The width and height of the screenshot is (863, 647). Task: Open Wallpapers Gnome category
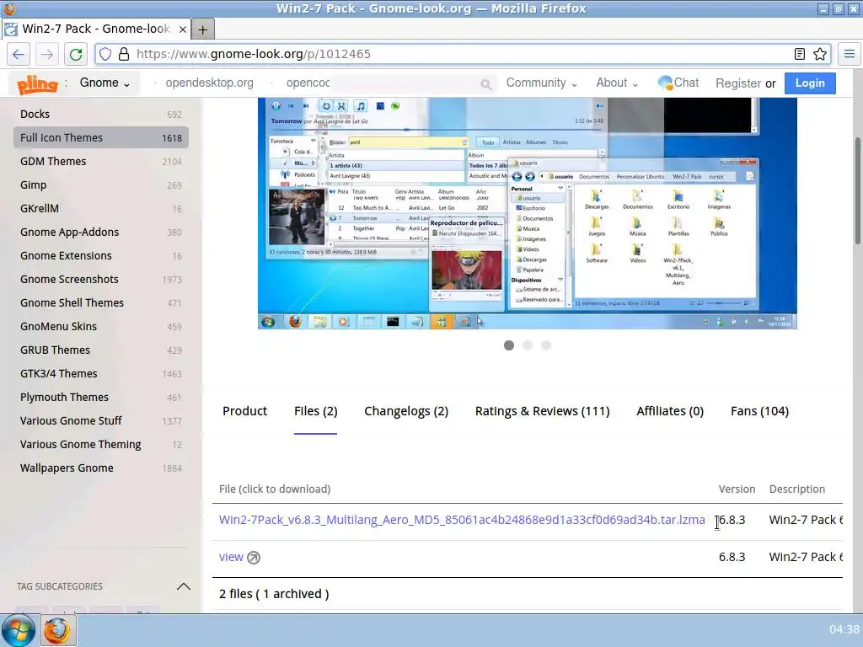coord(101,468)
